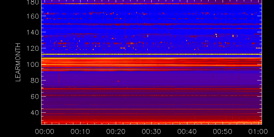Click the 140 frequency axis label

point(33,32)
